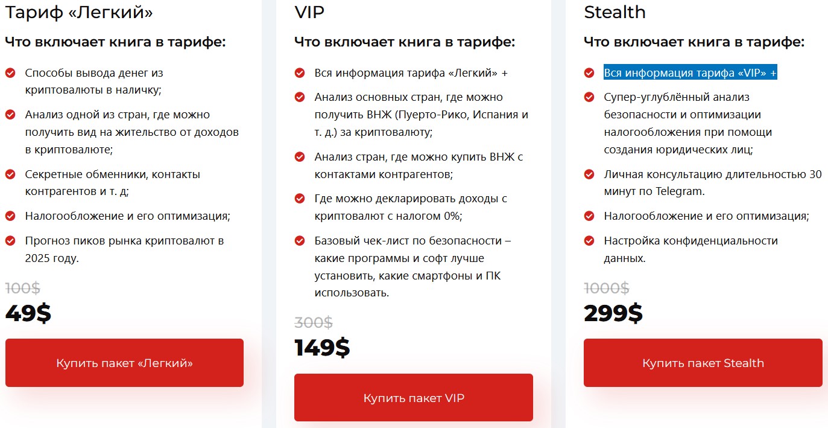Click the 149$ price of VIP
This screenshot has width=828, height=428.
[322, 348]
